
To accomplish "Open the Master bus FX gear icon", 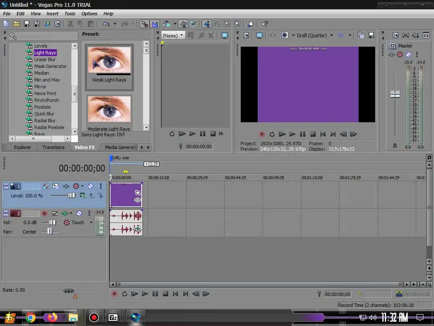I will (400, 55).
